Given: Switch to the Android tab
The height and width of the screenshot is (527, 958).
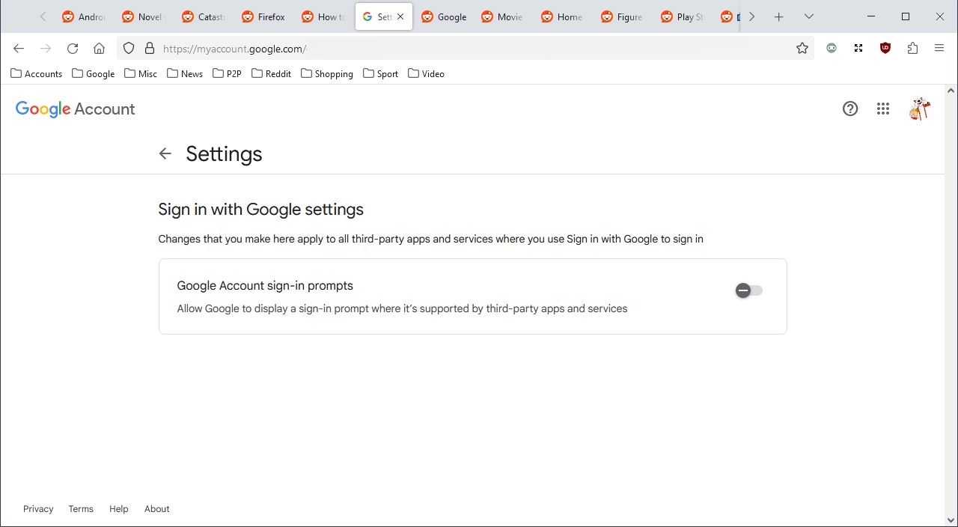Looking at the screenshot, I should [x=84, y=16].
